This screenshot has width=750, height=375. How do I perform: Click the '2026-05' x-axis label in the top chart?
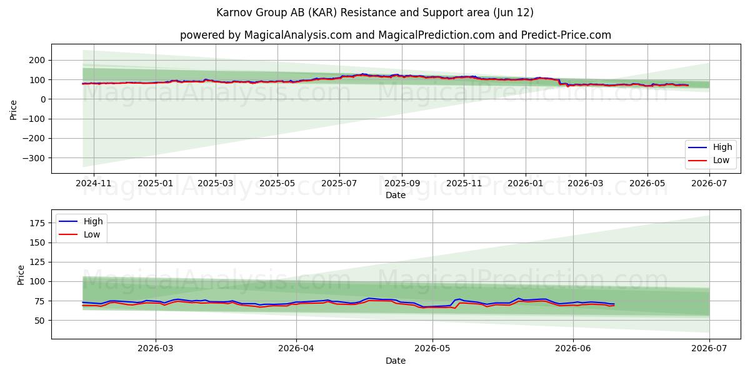647,184
